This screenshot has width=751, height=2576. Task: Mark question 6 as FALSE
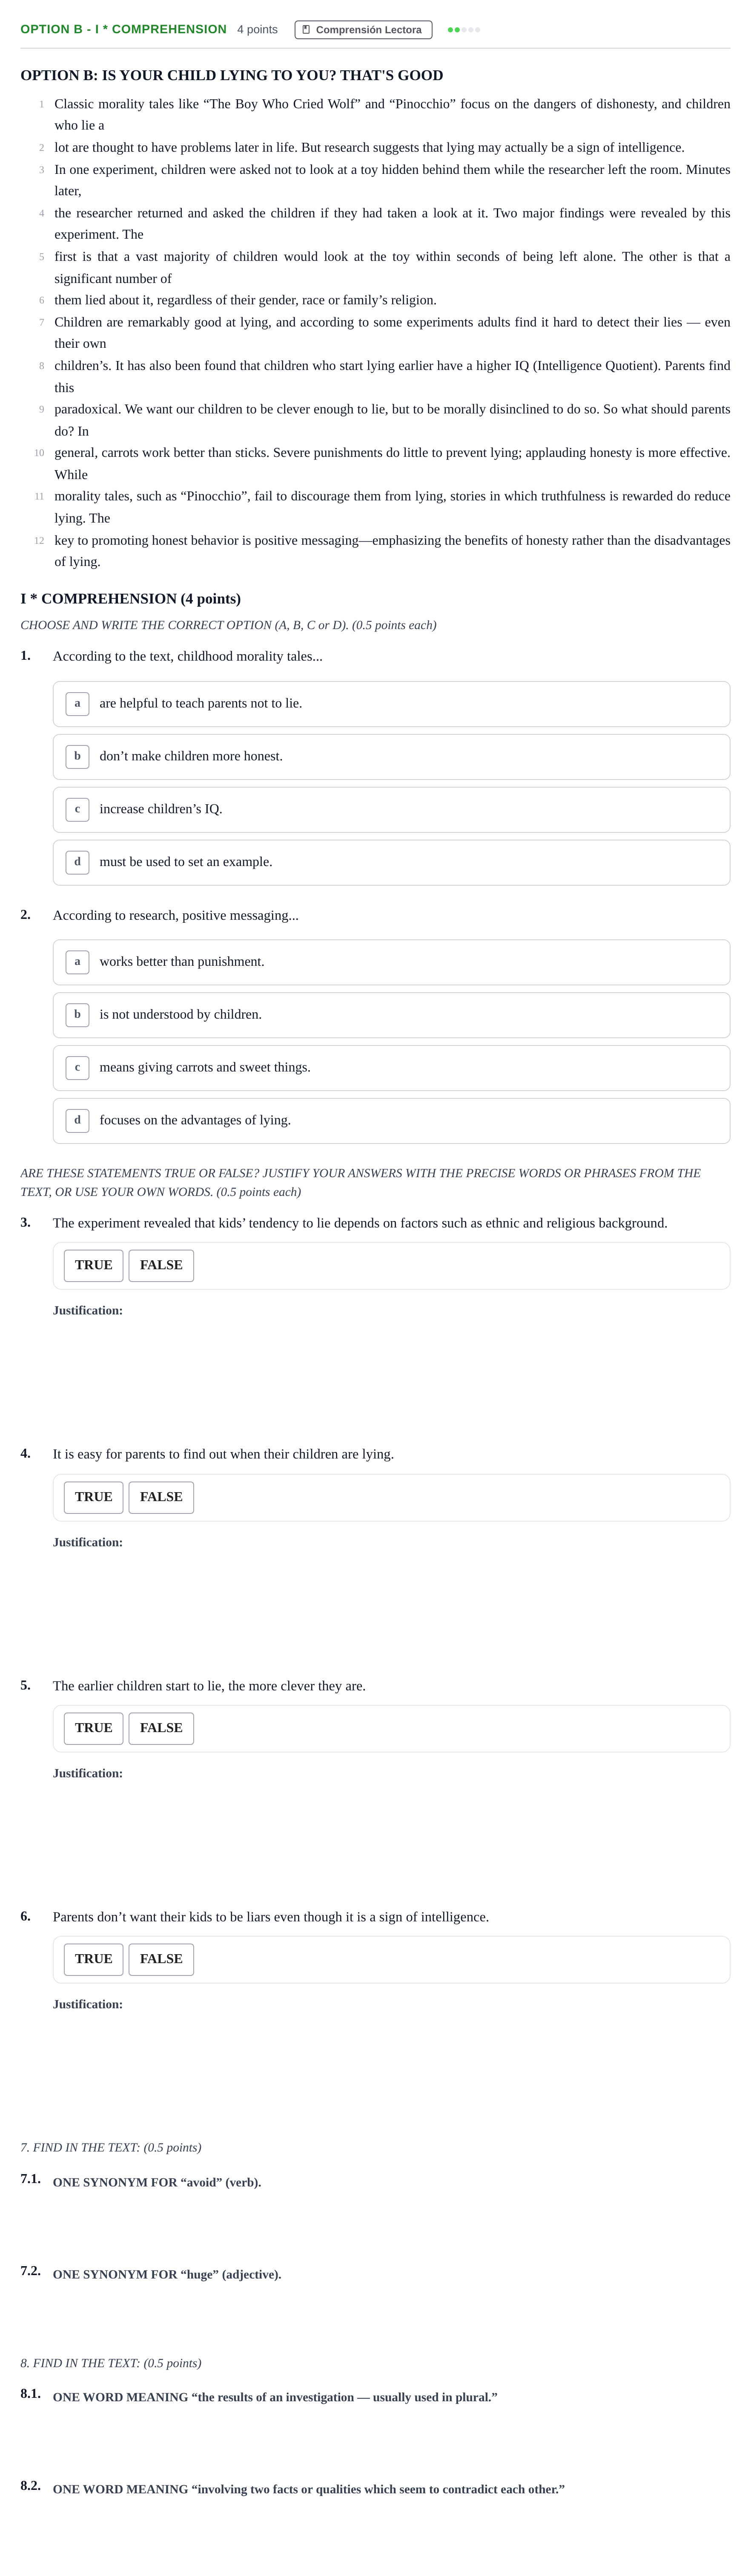tap(162, 1960)
